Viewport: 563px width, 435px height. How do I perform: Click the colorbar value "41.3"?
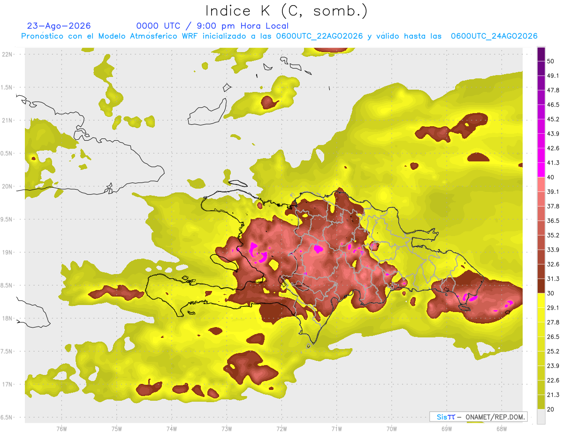pos(554,163)
